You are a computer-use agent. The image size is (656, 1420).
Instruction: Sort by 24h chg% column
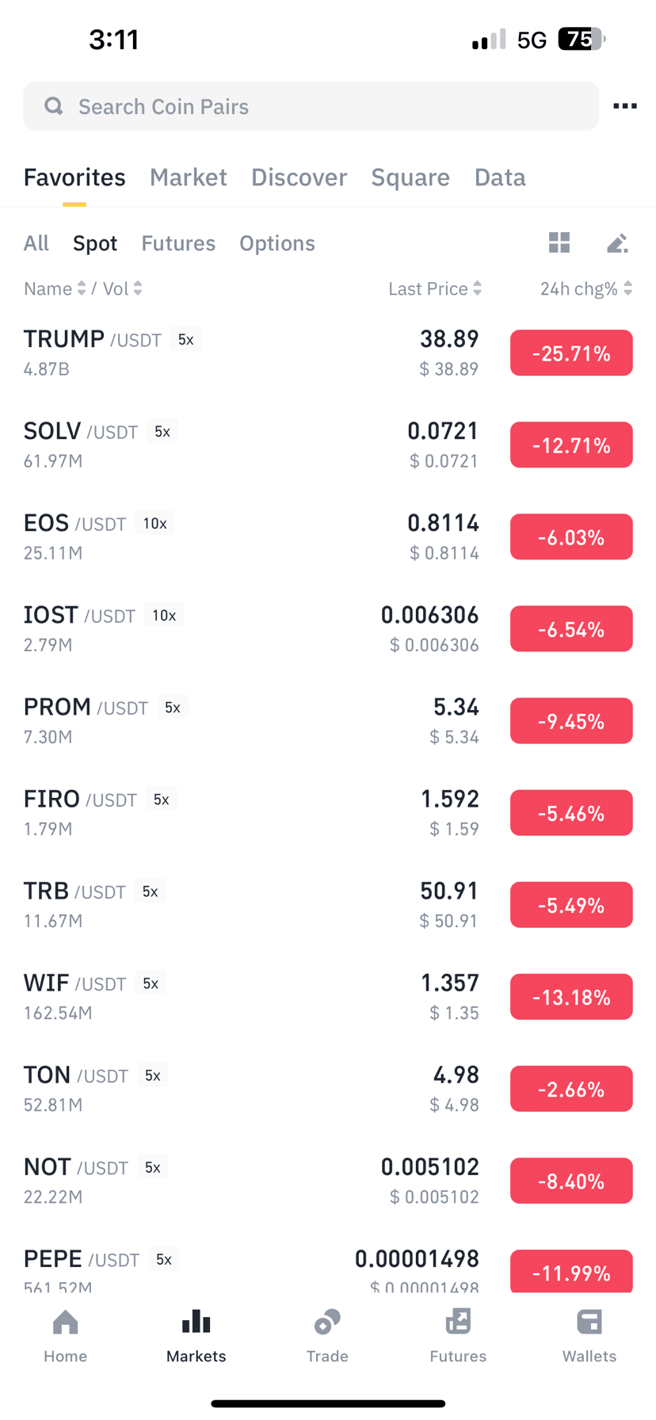click(586, 288)
